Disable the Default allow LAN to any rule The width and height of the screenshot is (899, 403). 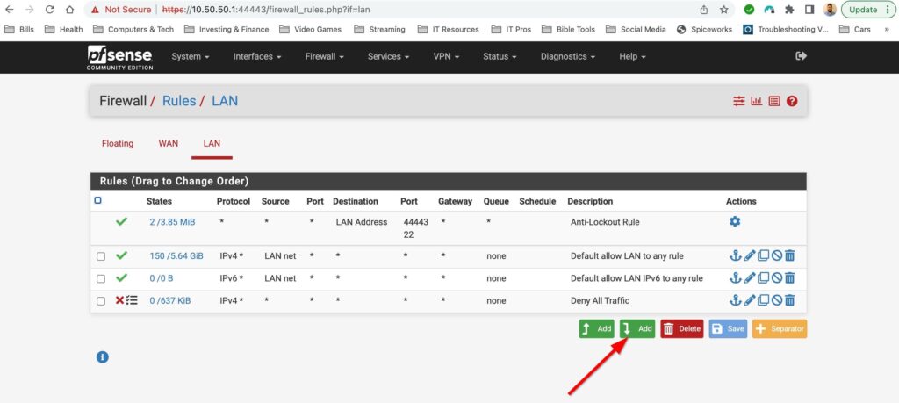pyautogui.click(x=776, y=255)
